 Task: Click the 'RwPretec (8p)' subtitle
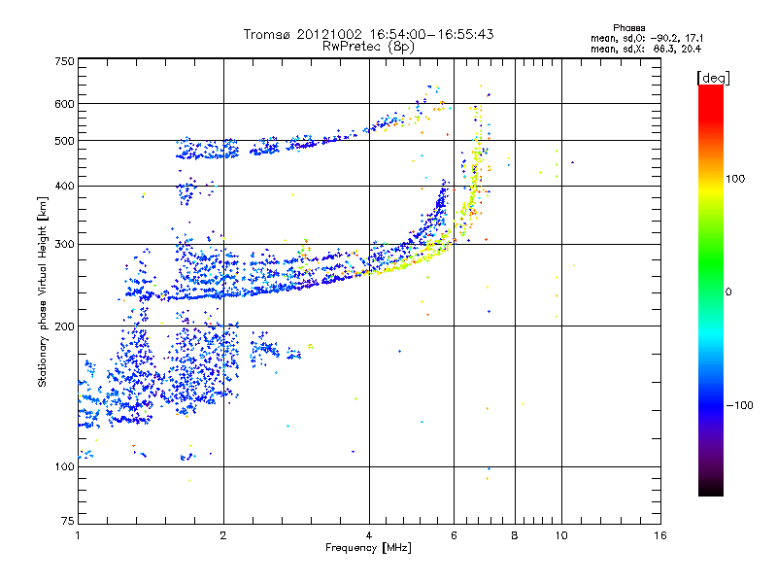click(x=368, y=47)
